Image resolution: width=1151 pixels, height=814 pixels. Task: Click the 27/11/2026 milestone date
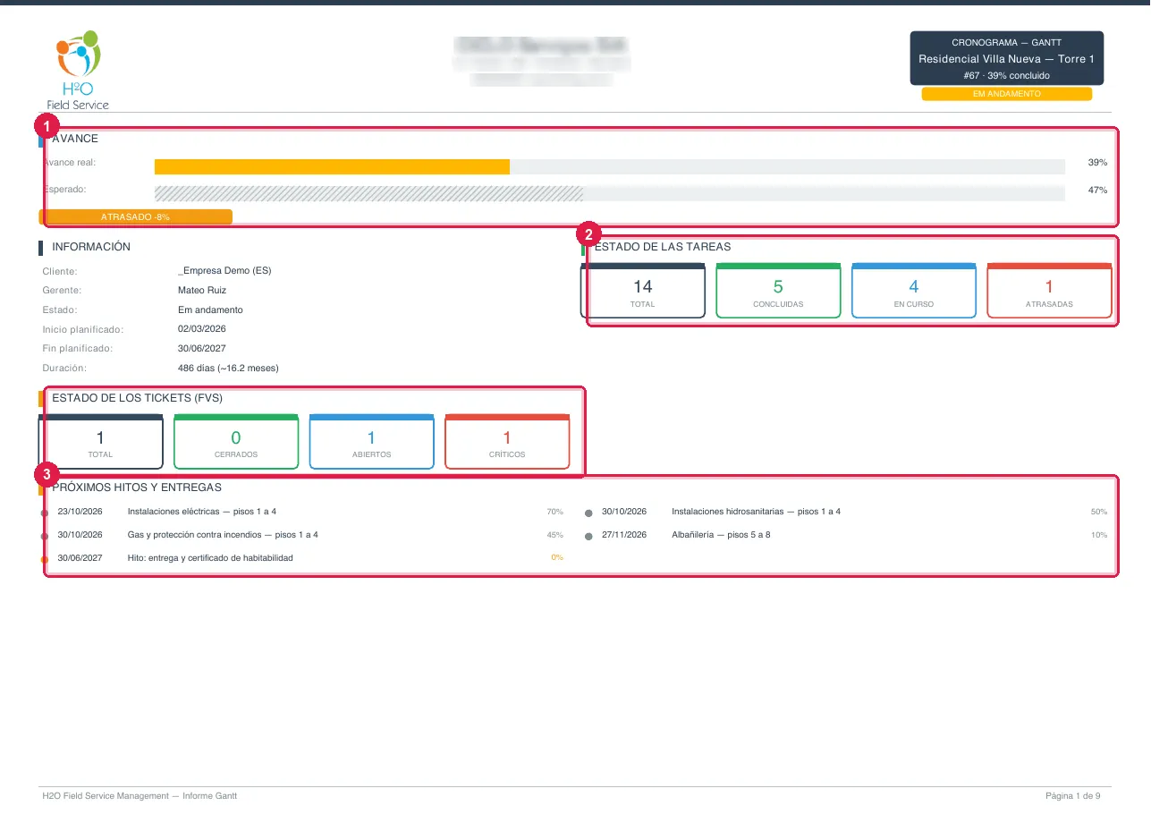coord(624,535)
